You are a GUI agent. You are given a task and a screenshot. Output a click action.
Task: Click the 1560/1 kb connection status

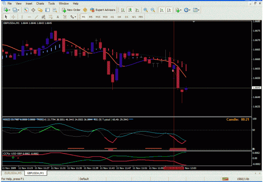point(243,179)
